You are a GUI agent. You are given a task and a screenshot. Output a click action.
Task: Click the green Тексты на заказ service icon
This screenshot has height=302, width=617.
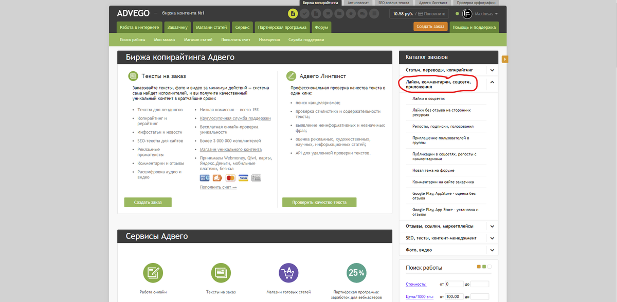coord(221,272)
